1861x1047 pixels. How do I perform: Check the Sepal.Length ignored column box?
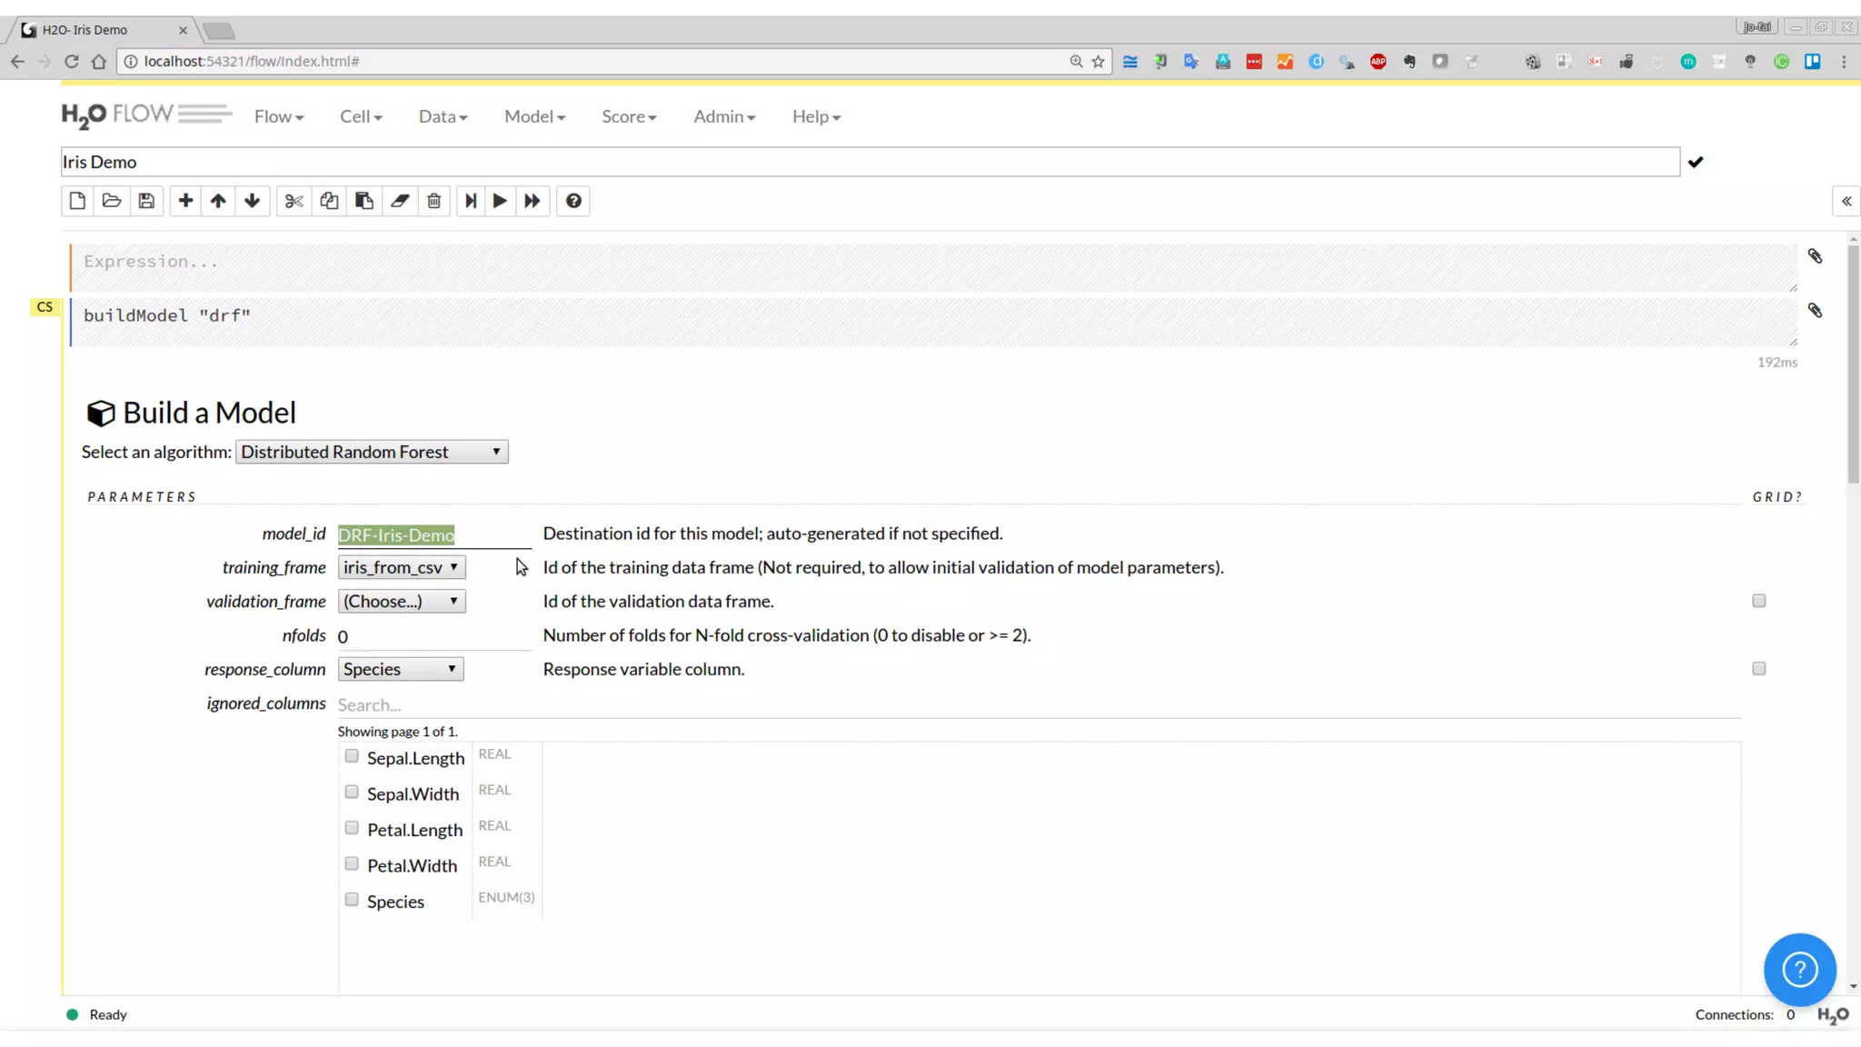pyautogui.click(x=352, y=756)
